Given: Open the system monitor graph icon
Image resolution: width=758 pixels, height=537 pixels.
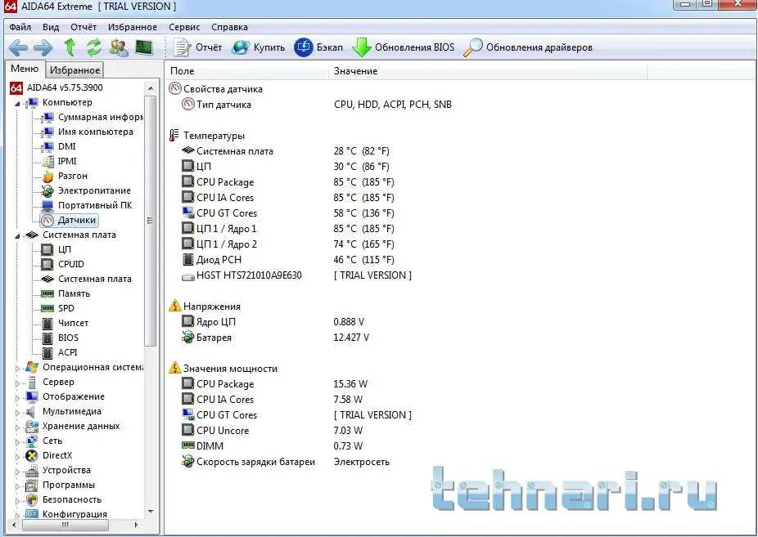Looking at the screenshot, I should (x=144, y=47).
